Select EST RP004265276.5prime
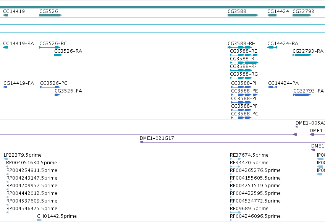 [255, 170]
